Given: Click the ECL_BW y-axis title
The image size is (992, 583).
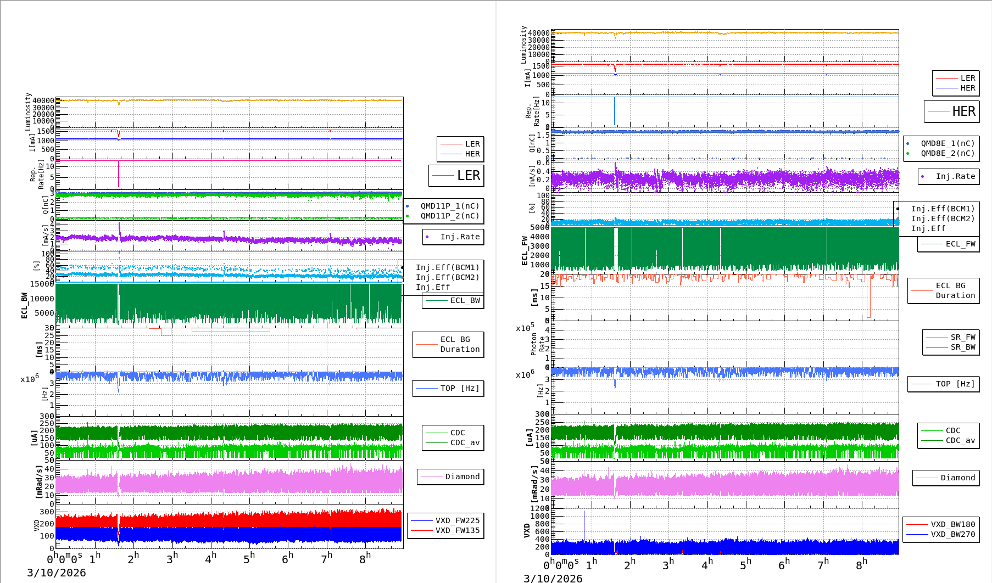Looking at the screenshot, I should click(24, 306).
